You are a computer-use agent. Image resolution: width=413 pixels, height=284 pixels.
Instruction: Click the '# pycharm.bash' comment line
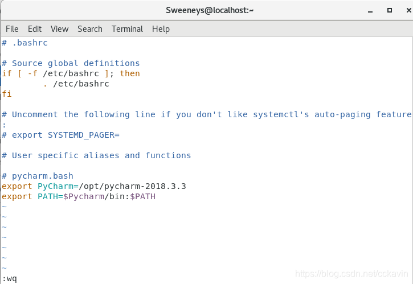[38, 176]
